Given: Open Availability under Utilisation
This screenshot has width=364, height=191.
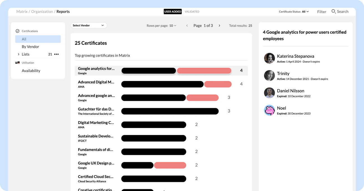Looking at the screenshot, I should (31, 71).
